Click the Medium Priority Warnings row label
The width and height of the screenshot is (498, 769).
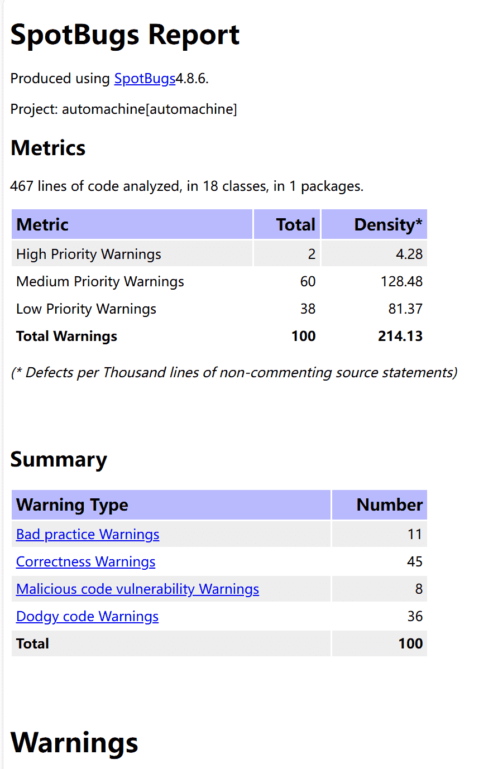(100, 282)
